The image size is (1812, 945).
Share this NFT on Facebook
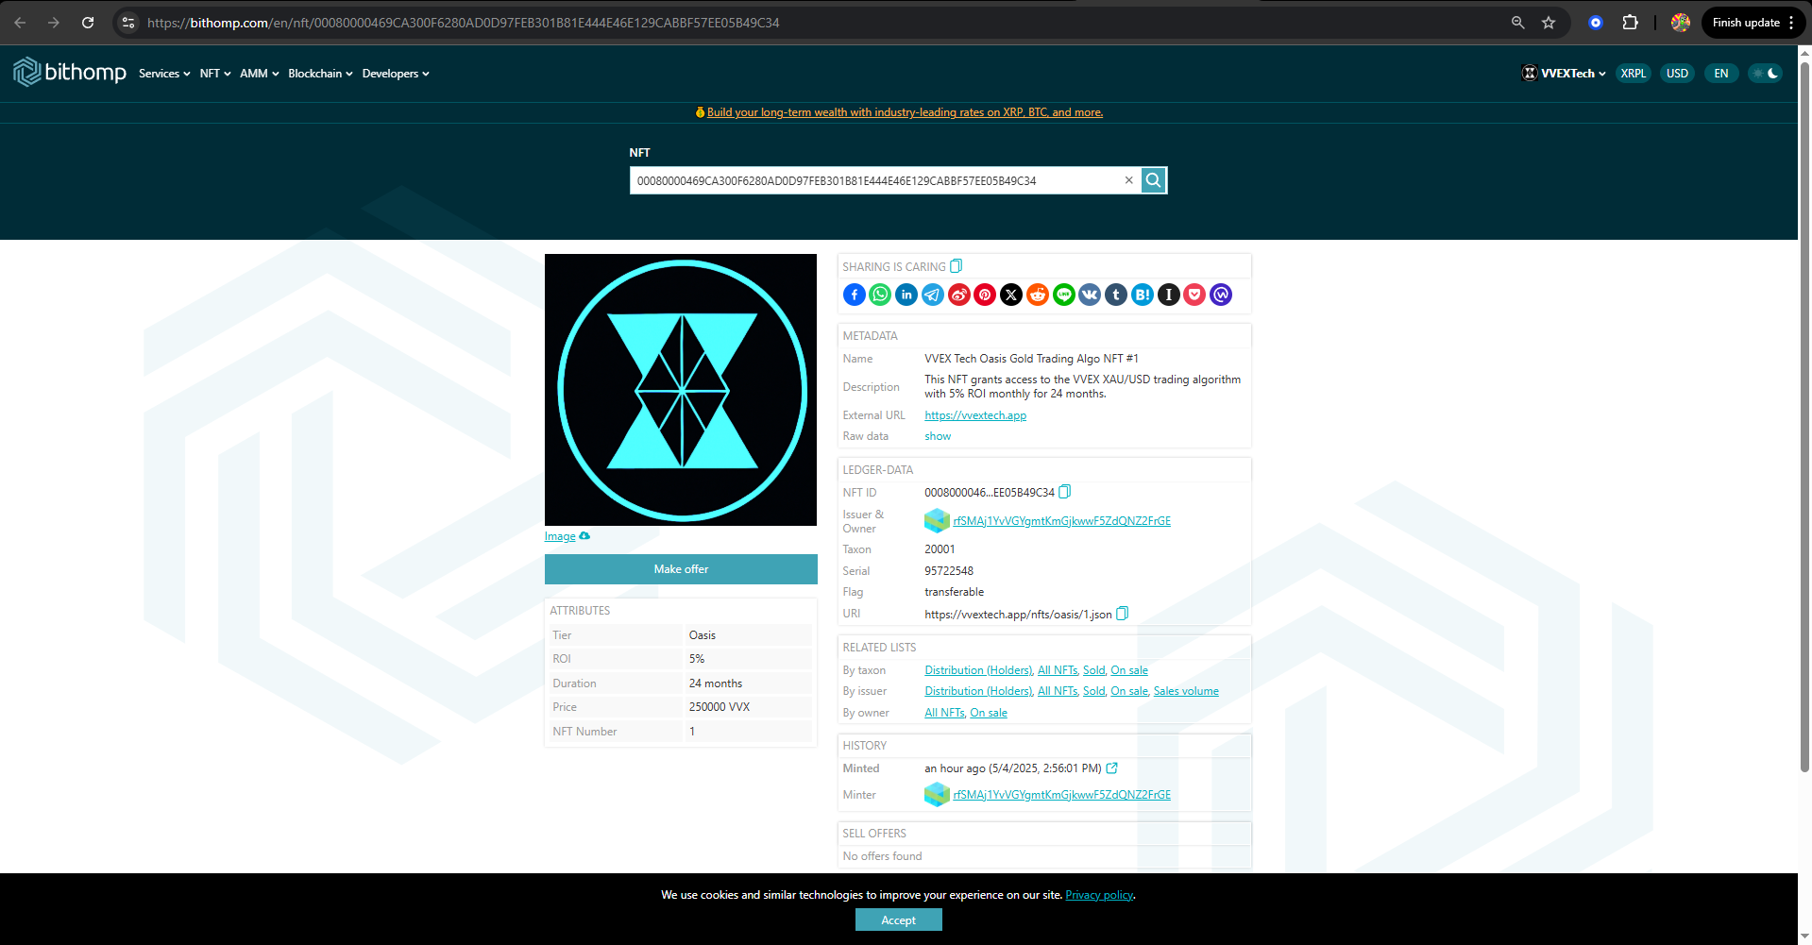tap(854, 295)
